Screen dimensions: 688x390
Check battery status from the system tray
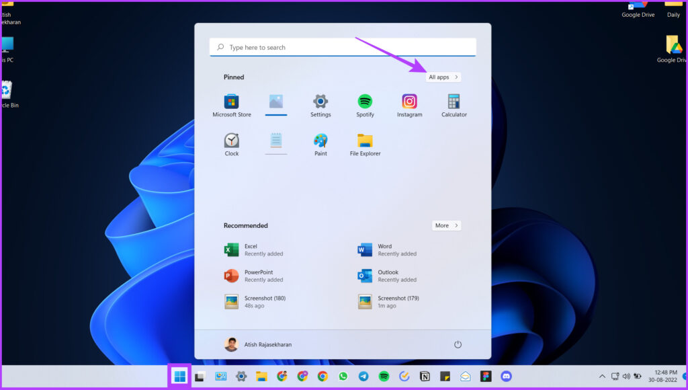[x=638, y=376]
